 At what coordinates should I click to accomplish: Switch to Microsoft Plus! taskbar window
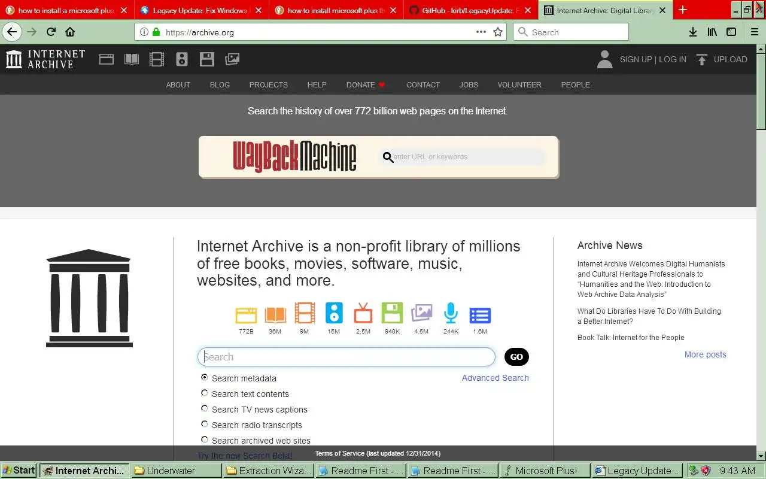545,471
